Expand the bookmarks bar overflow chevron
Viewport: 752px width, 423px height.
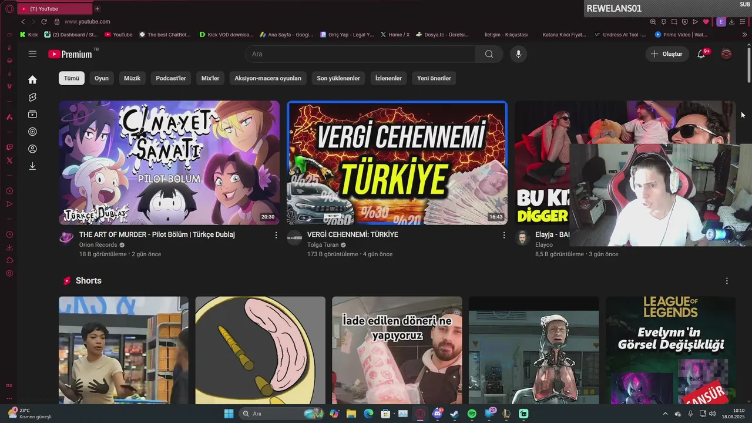coord(744,35)
